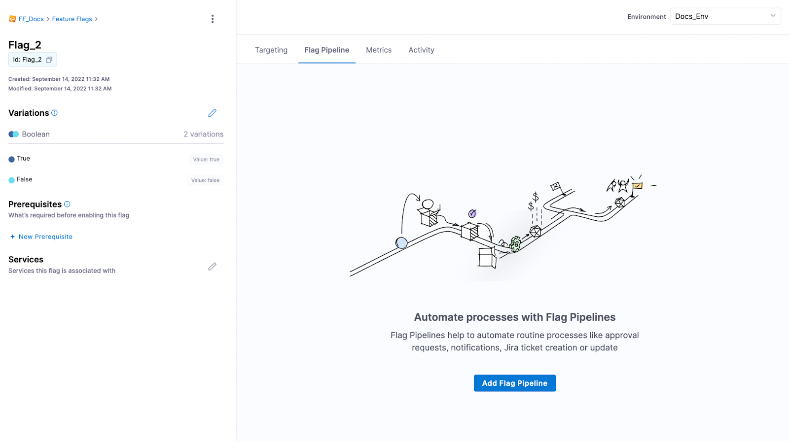789x442 pixels.
Task: Open the three-dot options menu
Action: [x=213, y=19]
